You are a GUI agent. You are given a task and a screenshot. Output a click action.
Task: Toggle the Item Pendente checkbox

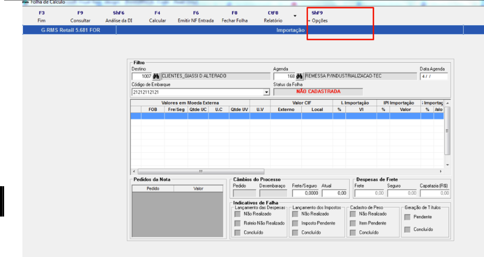(353, 223)
